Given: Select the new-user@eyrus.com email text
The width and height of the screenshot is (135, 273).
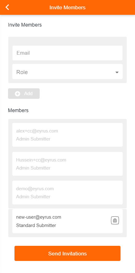Looking at the screenshot, I should point(39,217).
